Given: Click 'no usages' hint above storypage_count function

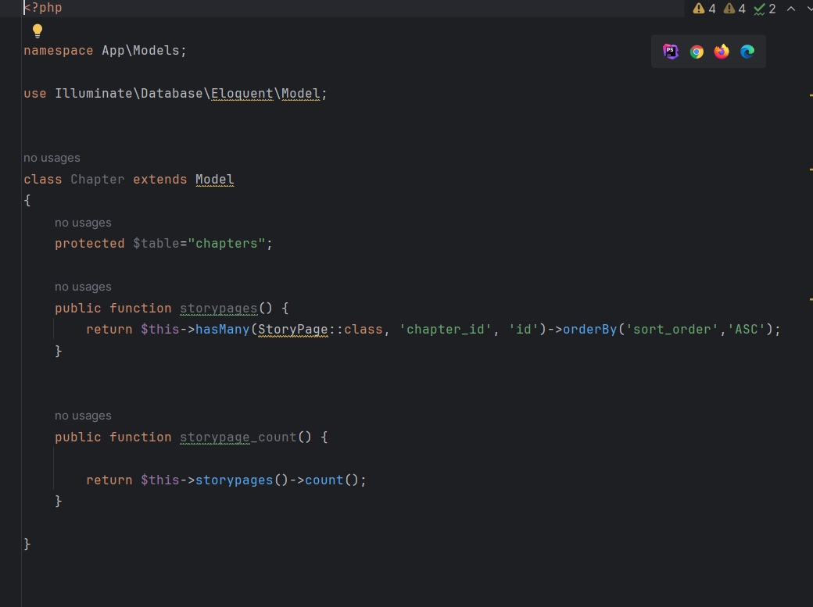Looking at the screenshot, I should tap(83, 416).
